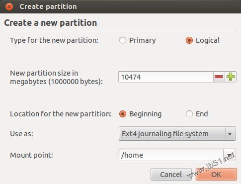Screen dimensions: 241x184
Task: Click the Location for the new partition label
Action: tap(61, 114)
